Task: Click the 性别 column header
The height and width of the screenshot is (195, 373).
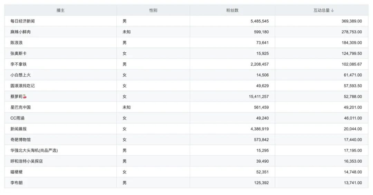Action: [153, 10]
